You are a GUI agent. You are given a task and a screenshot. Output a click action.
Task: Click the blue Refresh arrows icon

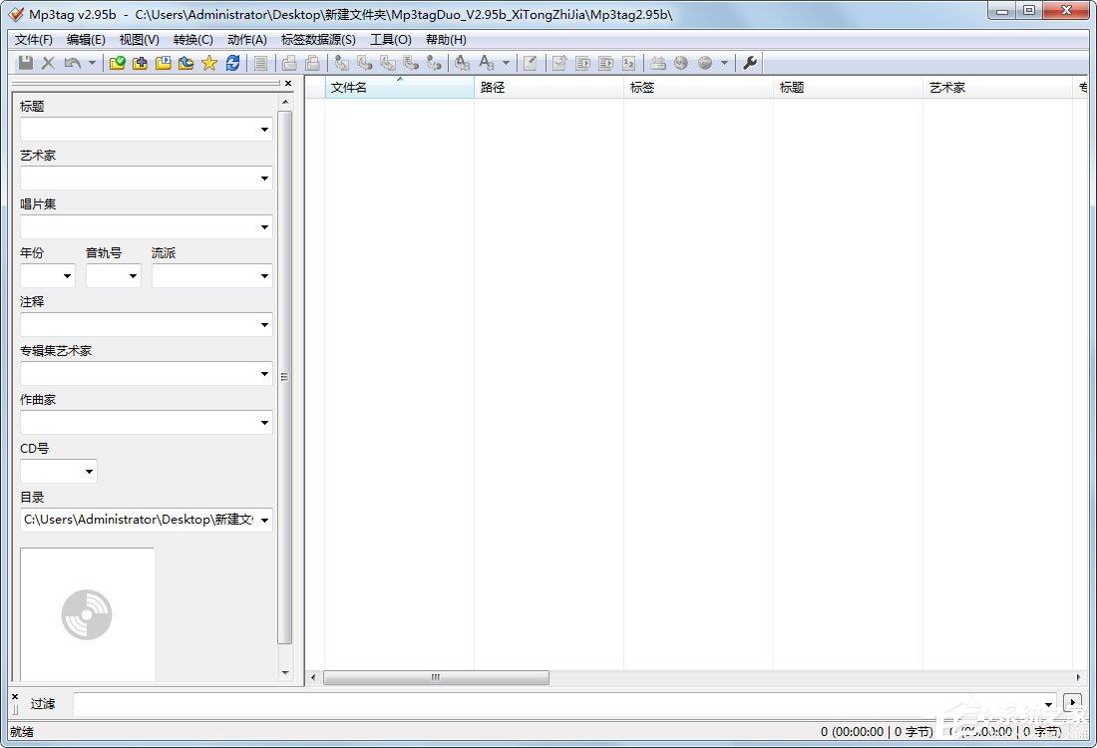232,63
